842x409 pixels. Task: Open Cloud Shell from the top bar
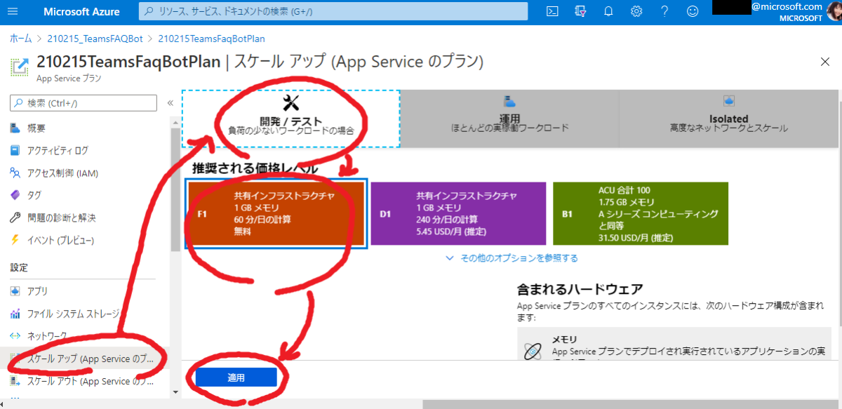click(x=553, y=11)
